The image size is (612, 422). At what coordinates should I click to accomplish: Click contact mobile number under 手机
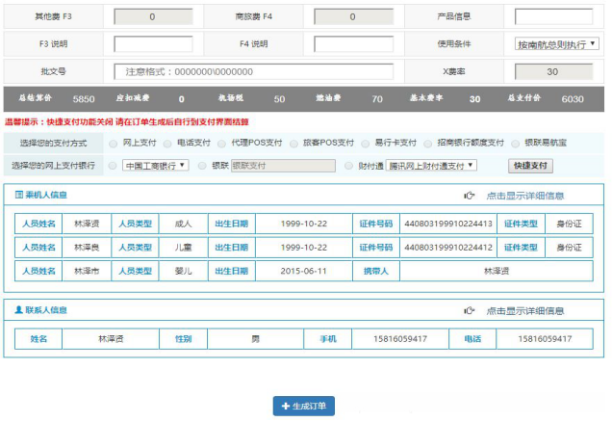point(400,339)
